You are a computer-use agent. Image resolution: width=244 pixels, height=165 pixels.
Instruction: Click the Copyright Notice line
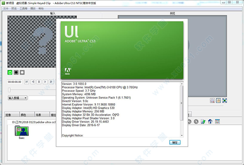point(73,135)
